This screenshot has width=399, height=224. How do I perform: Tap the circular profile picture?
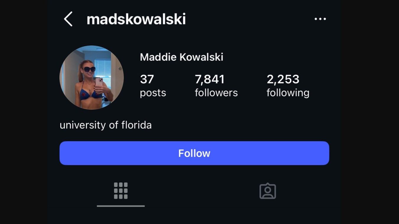click(92, 78)
